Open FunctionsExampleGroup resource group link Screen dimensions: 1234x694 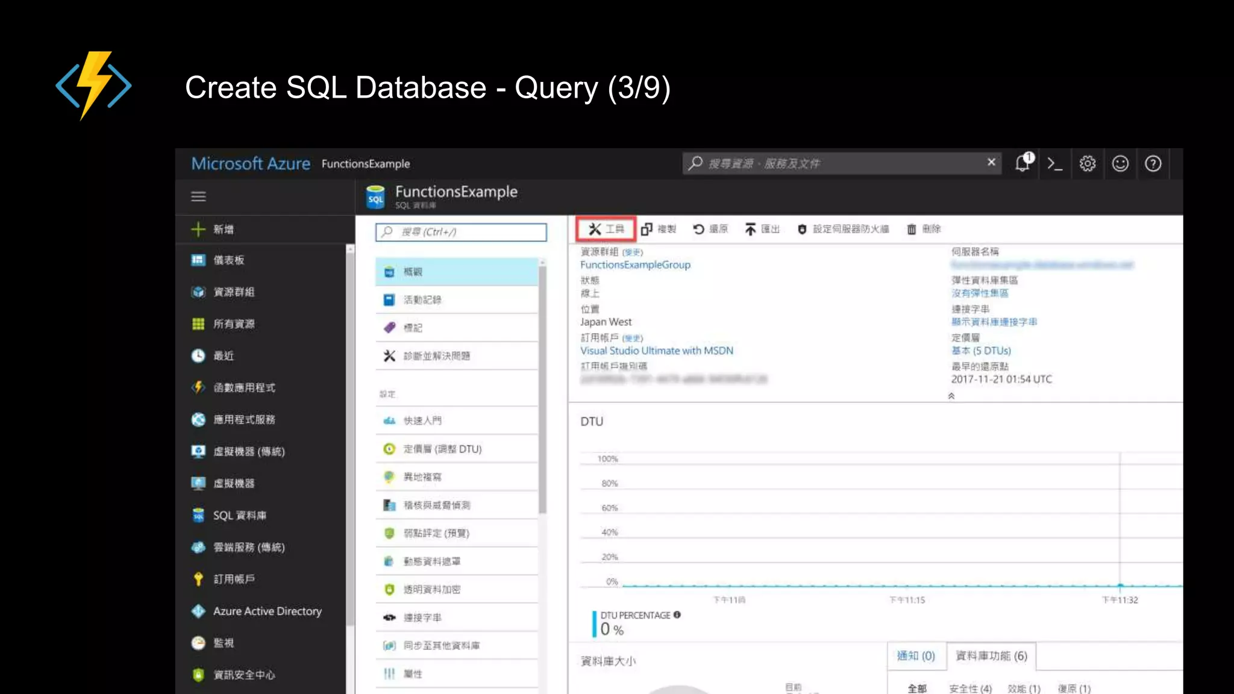pos(635,264)
